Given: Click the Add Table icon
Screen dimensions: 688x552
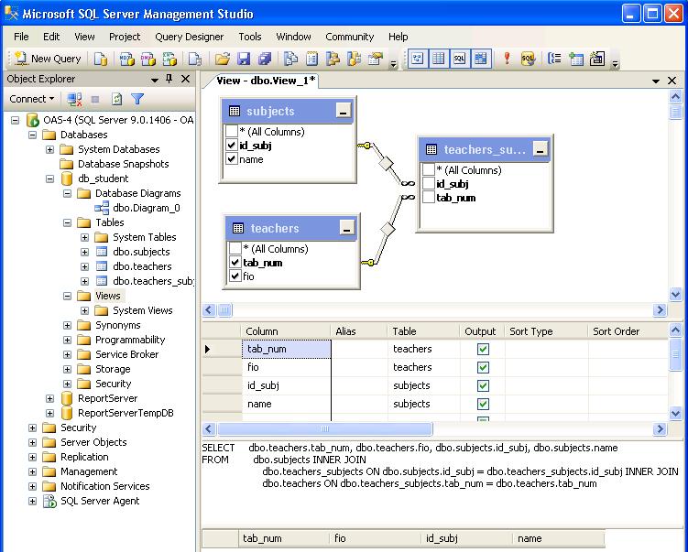Looking at the screenshot, I should (575, 59).
